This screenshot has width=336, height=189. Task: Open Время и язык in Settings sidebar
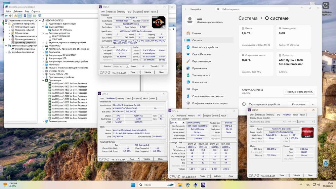(200, 82)
